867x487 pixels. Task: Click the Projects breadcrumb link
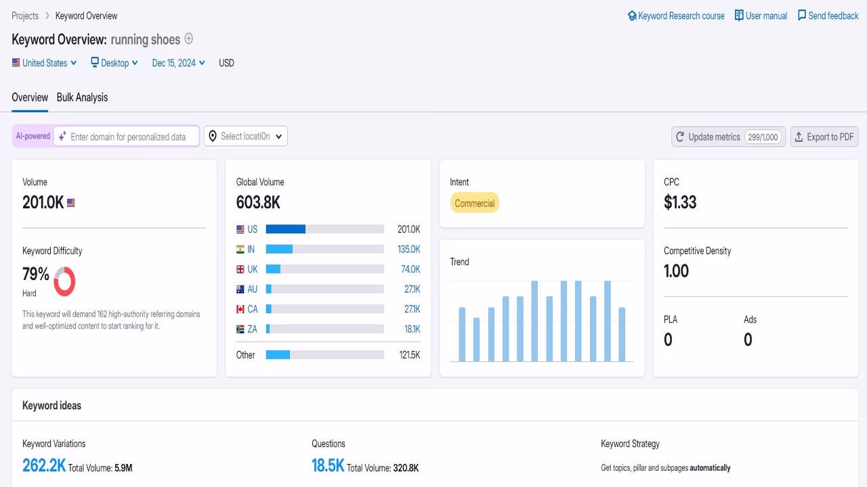pos(25,15)
